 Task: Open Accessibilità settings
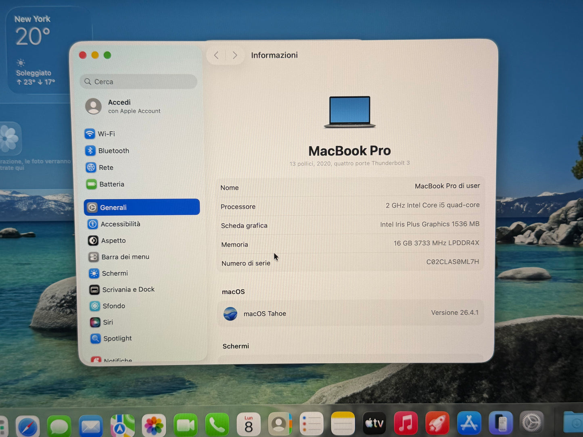[114, 224]
